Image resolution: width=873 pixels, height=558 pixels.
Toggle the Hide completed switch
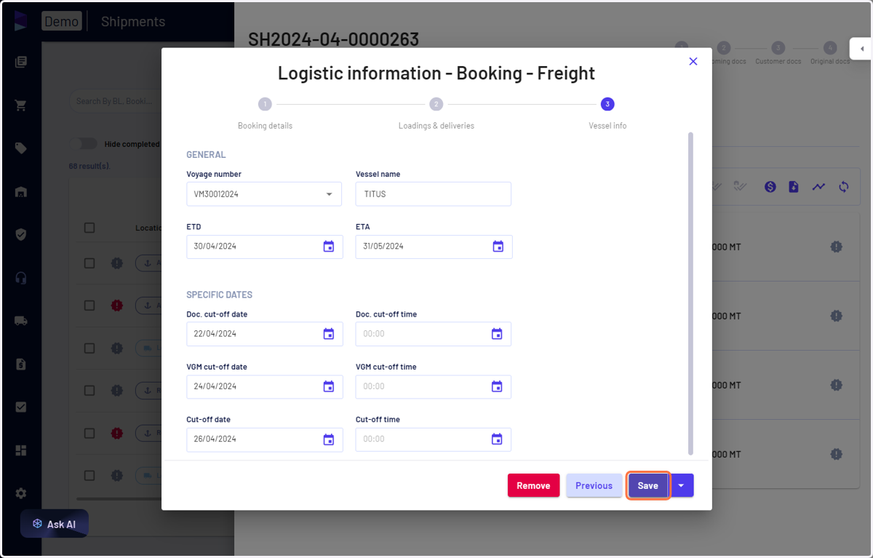coord(83,144)
